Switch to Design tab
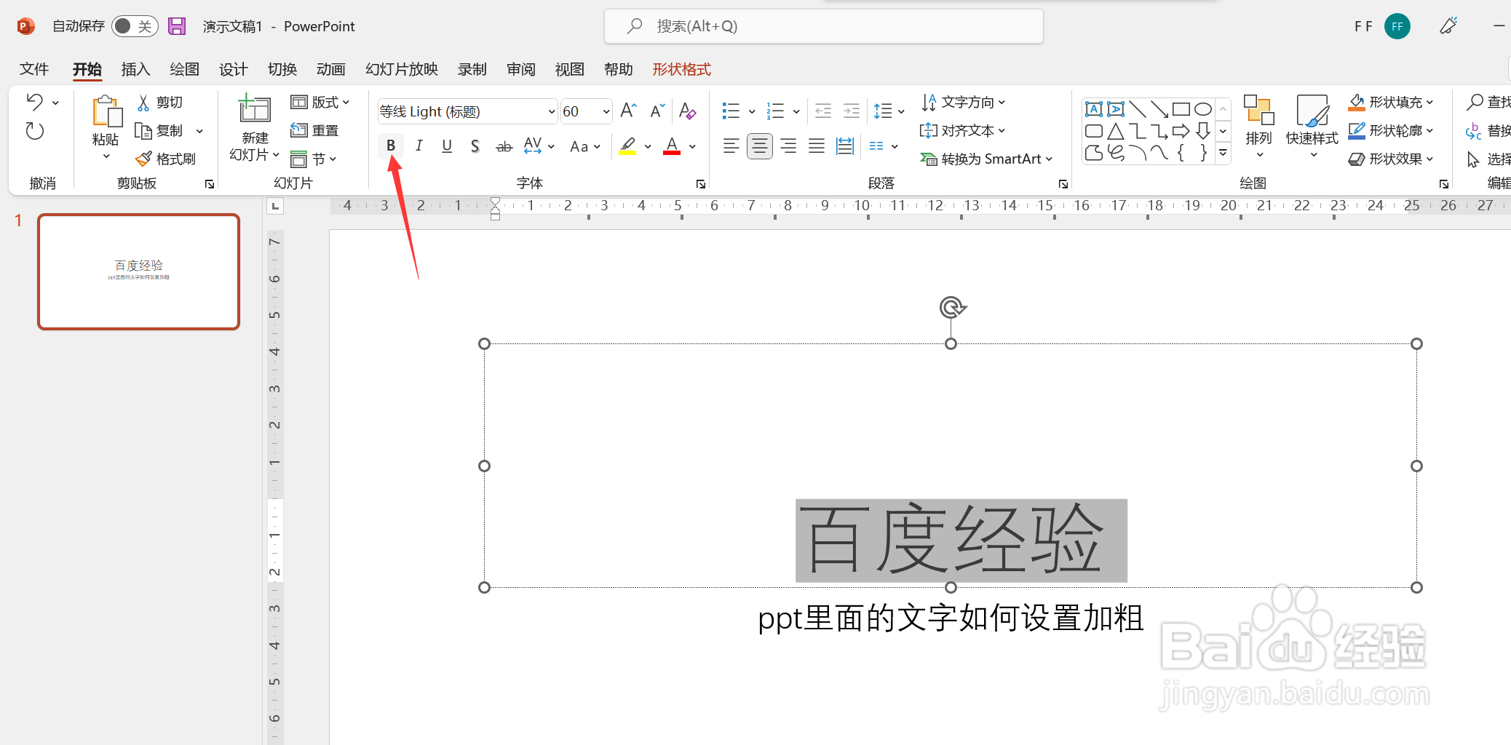Image resolution: width=1511 pixels, height=745 pixels. (x=233, y=69)
